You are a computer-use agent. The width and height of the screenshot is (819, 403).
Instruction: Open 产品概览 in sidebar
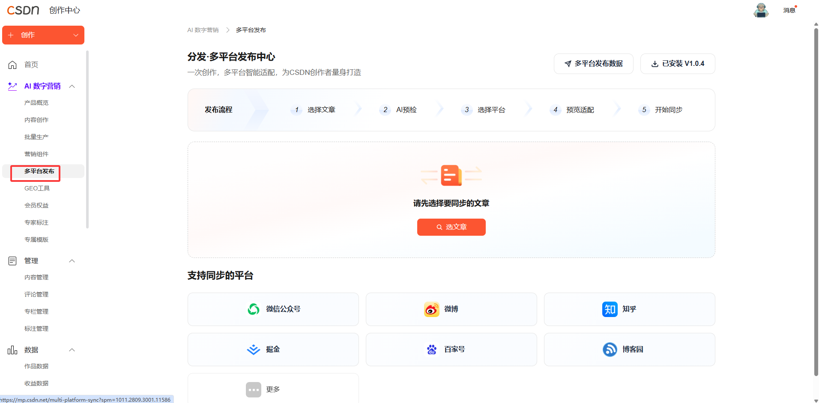tap(36, 103)
